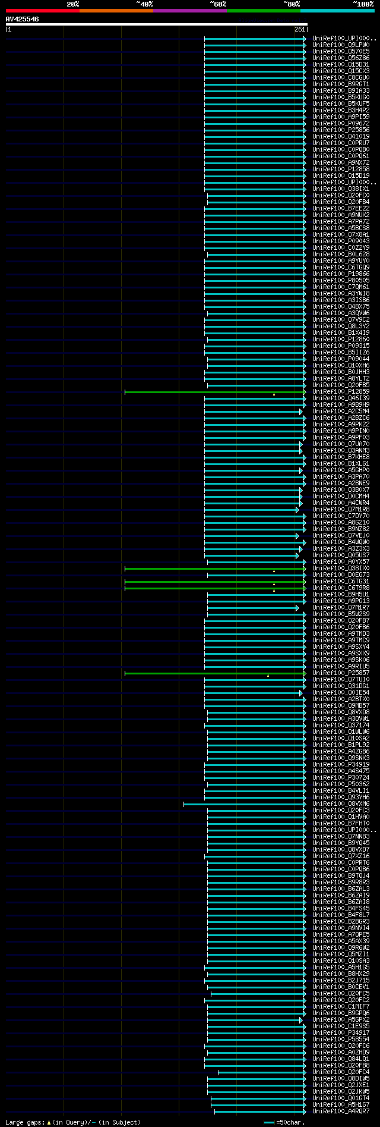Screen dimensions: 380x1127
Task: Select the UniRef100_B9H5U1 label
Action: 341,595
